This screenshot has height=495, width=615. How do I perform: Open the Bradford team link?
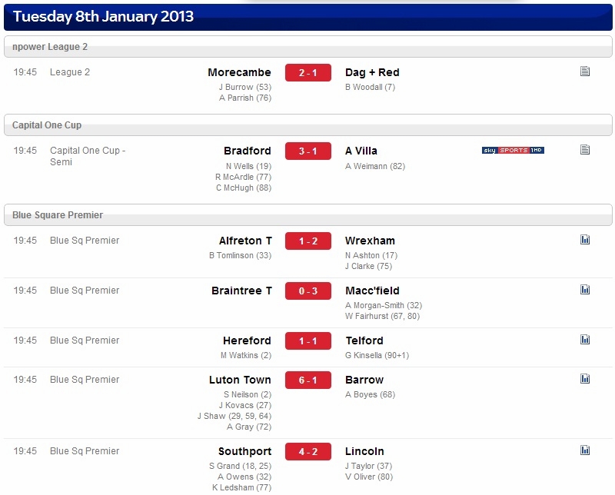point(247,151)
